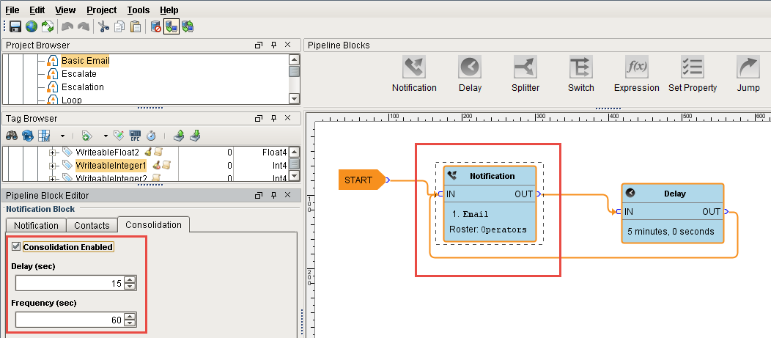
Task: Click the binoculars search icon in Tag Browser
Action: (12, 136)
